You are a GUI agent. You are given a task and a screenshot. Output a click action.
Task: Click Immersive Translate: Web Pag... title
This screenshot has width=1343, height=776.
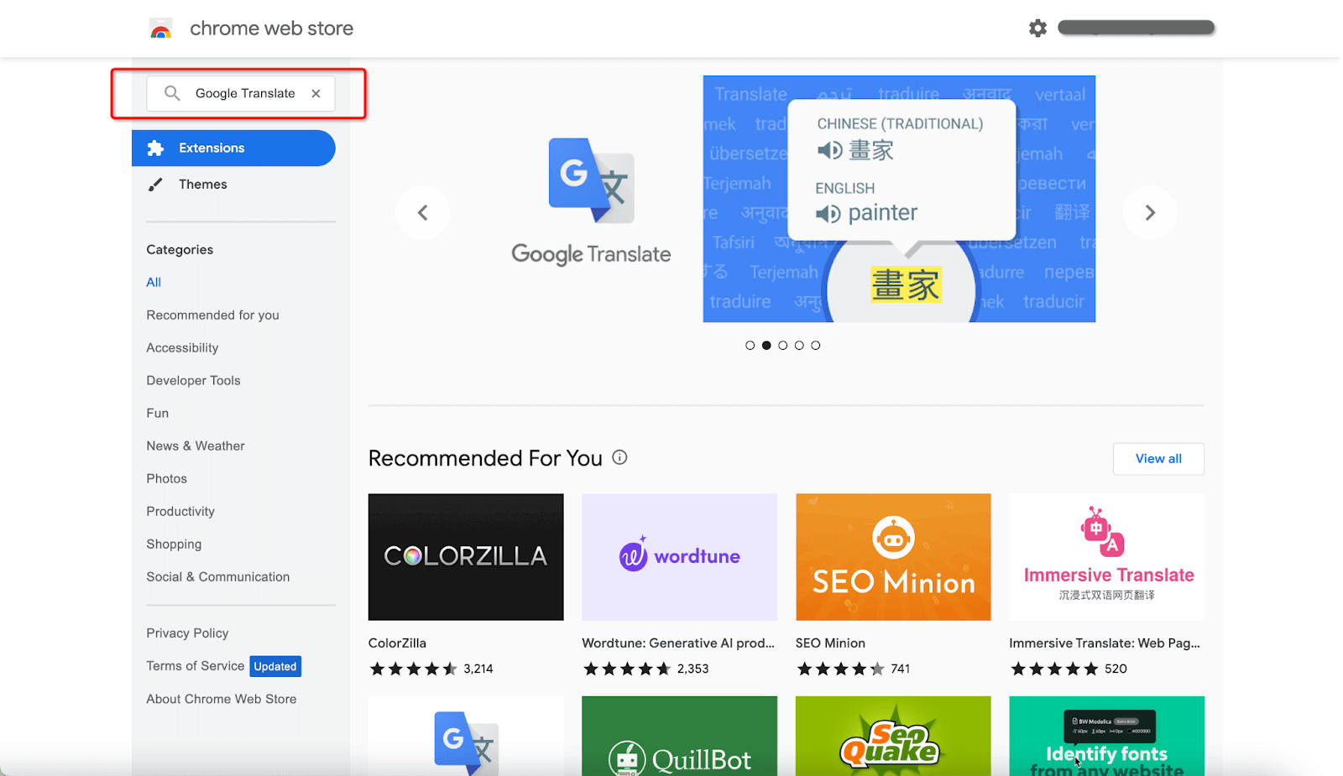[1105, 643]
